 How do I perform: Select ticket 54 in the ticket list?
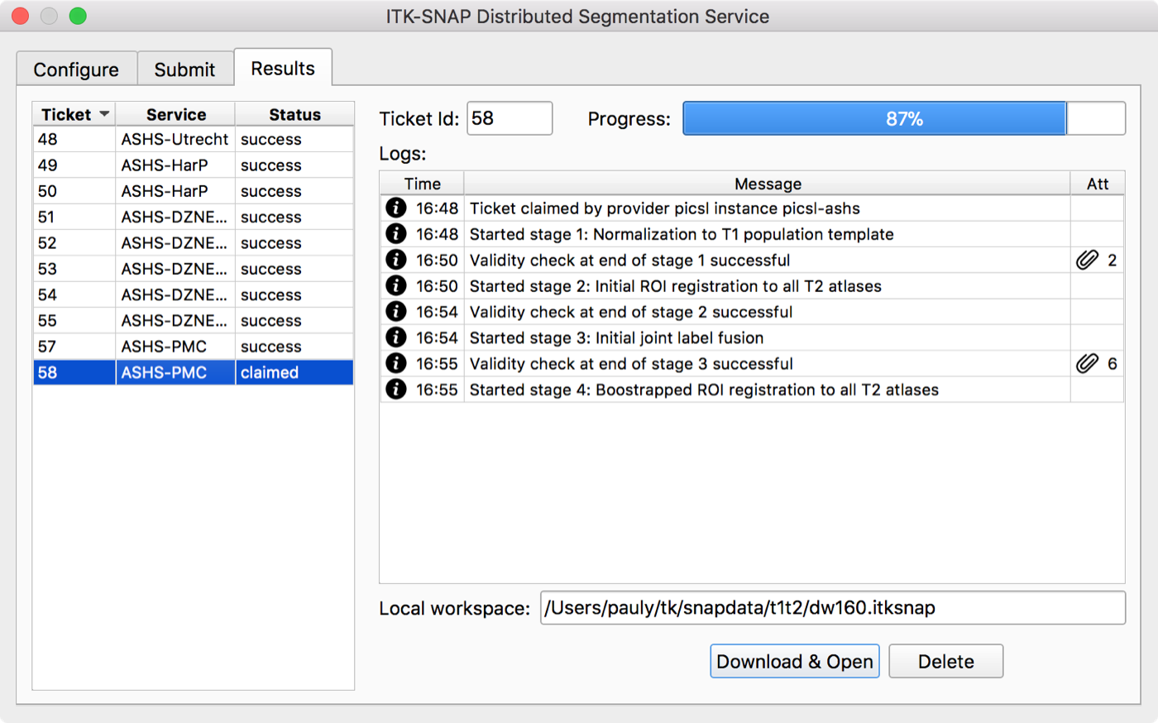coord(194,294)
